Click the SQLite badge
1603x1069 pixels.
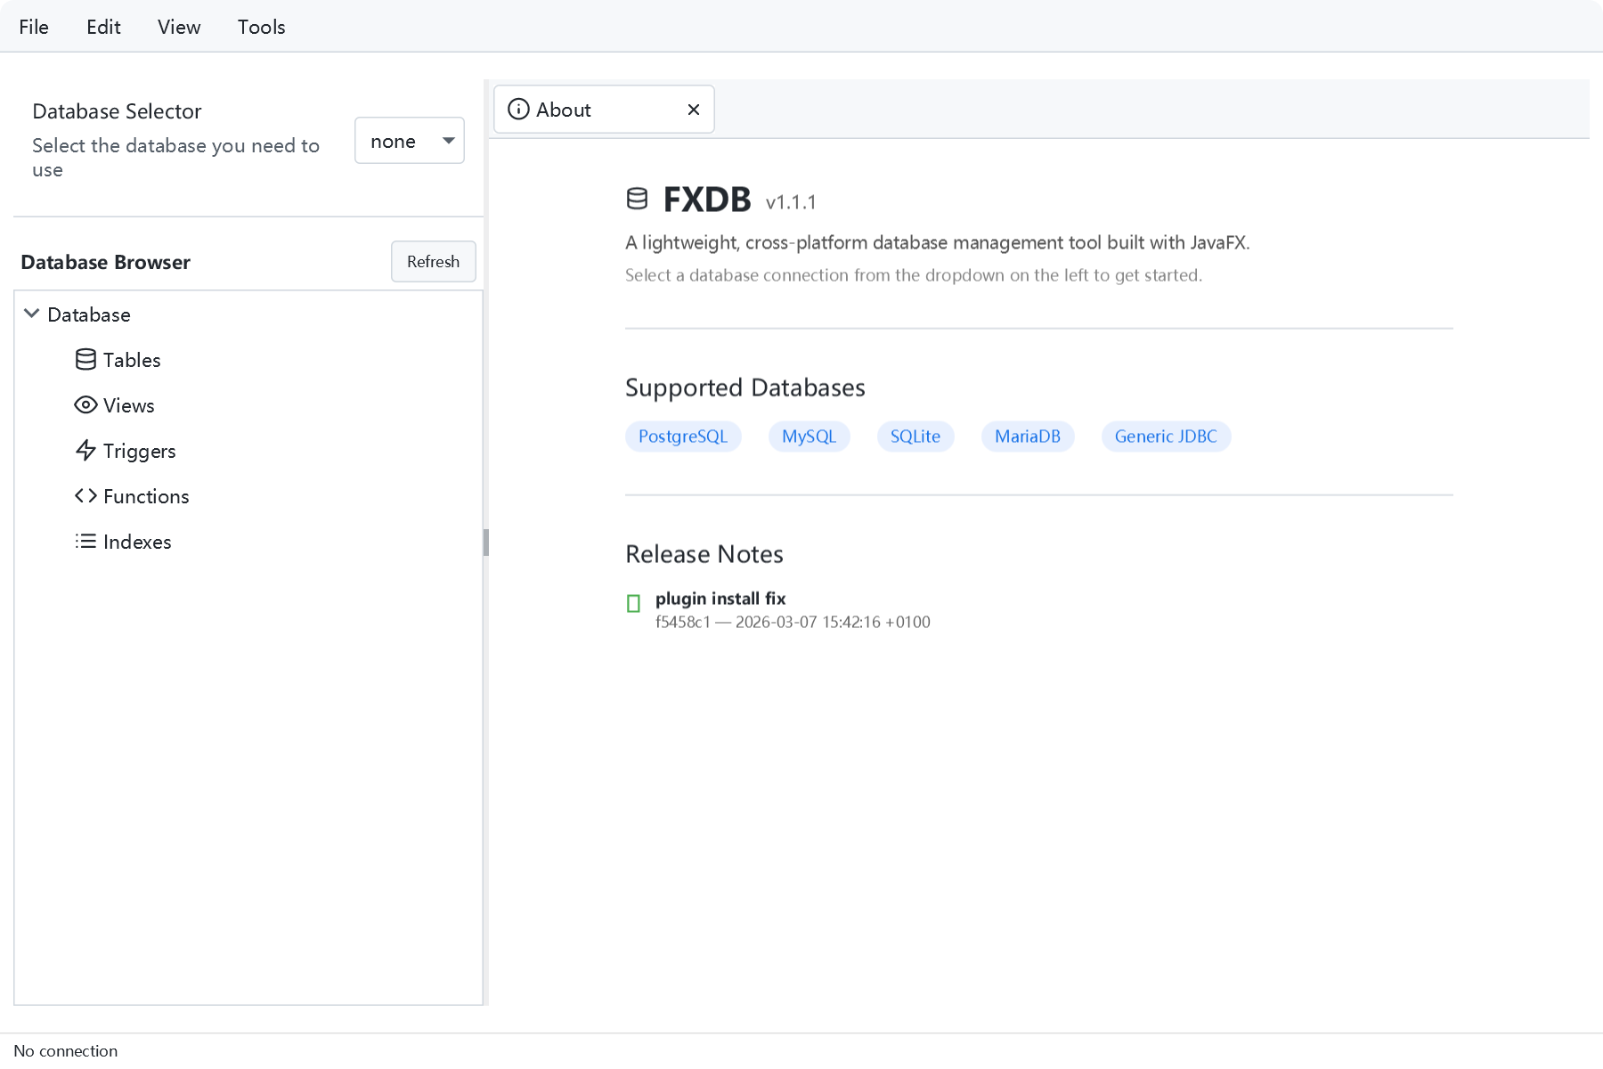pos(915,437)
